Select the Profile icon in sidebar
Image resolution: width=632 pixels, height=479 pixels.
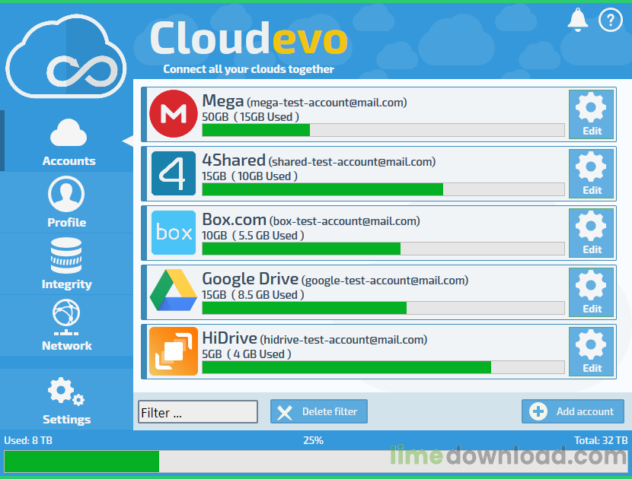pyautogui.click(x=66, y=202)
